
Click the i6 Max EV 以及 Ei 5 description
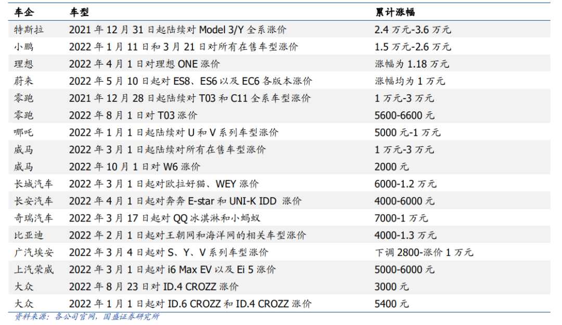pos(172,269)
